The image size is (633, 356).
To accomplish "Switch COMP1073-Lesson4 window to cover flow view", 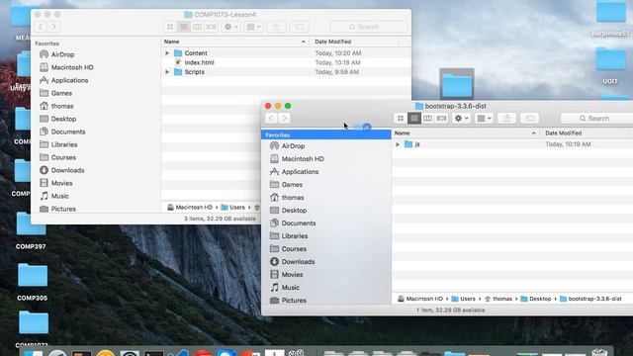I will tap(211, 27).
